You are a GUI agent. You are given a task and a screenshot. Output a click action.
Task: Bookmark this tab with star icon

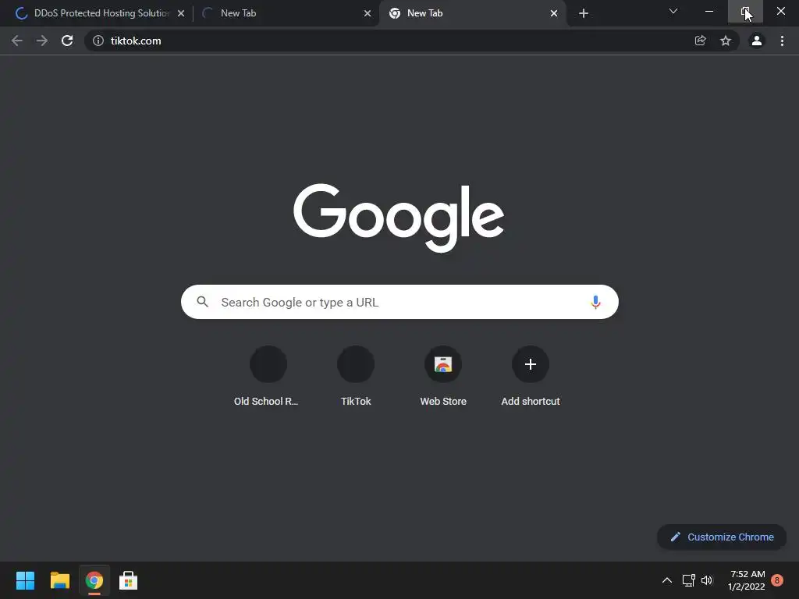tap(726, 41)
